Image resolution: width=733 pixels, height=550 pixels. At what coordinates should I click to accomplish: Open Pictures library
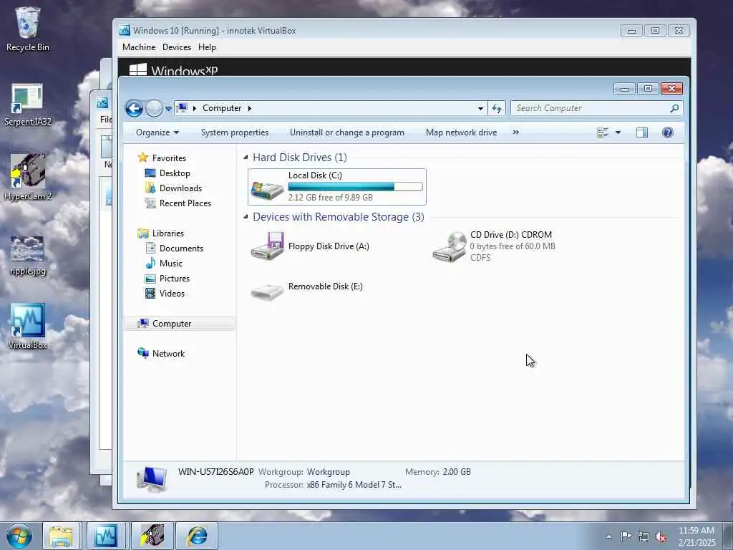coord(168,278)
